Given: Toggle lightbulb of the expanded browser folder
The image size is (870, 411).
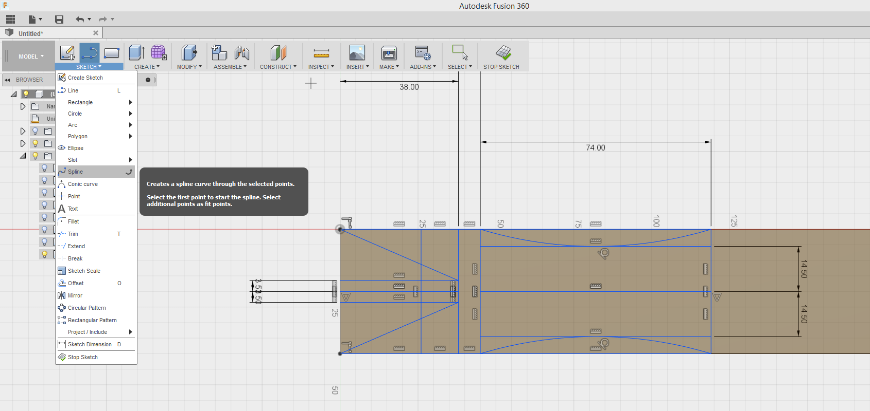Looking at the screenshot, I should click(35, 156).
